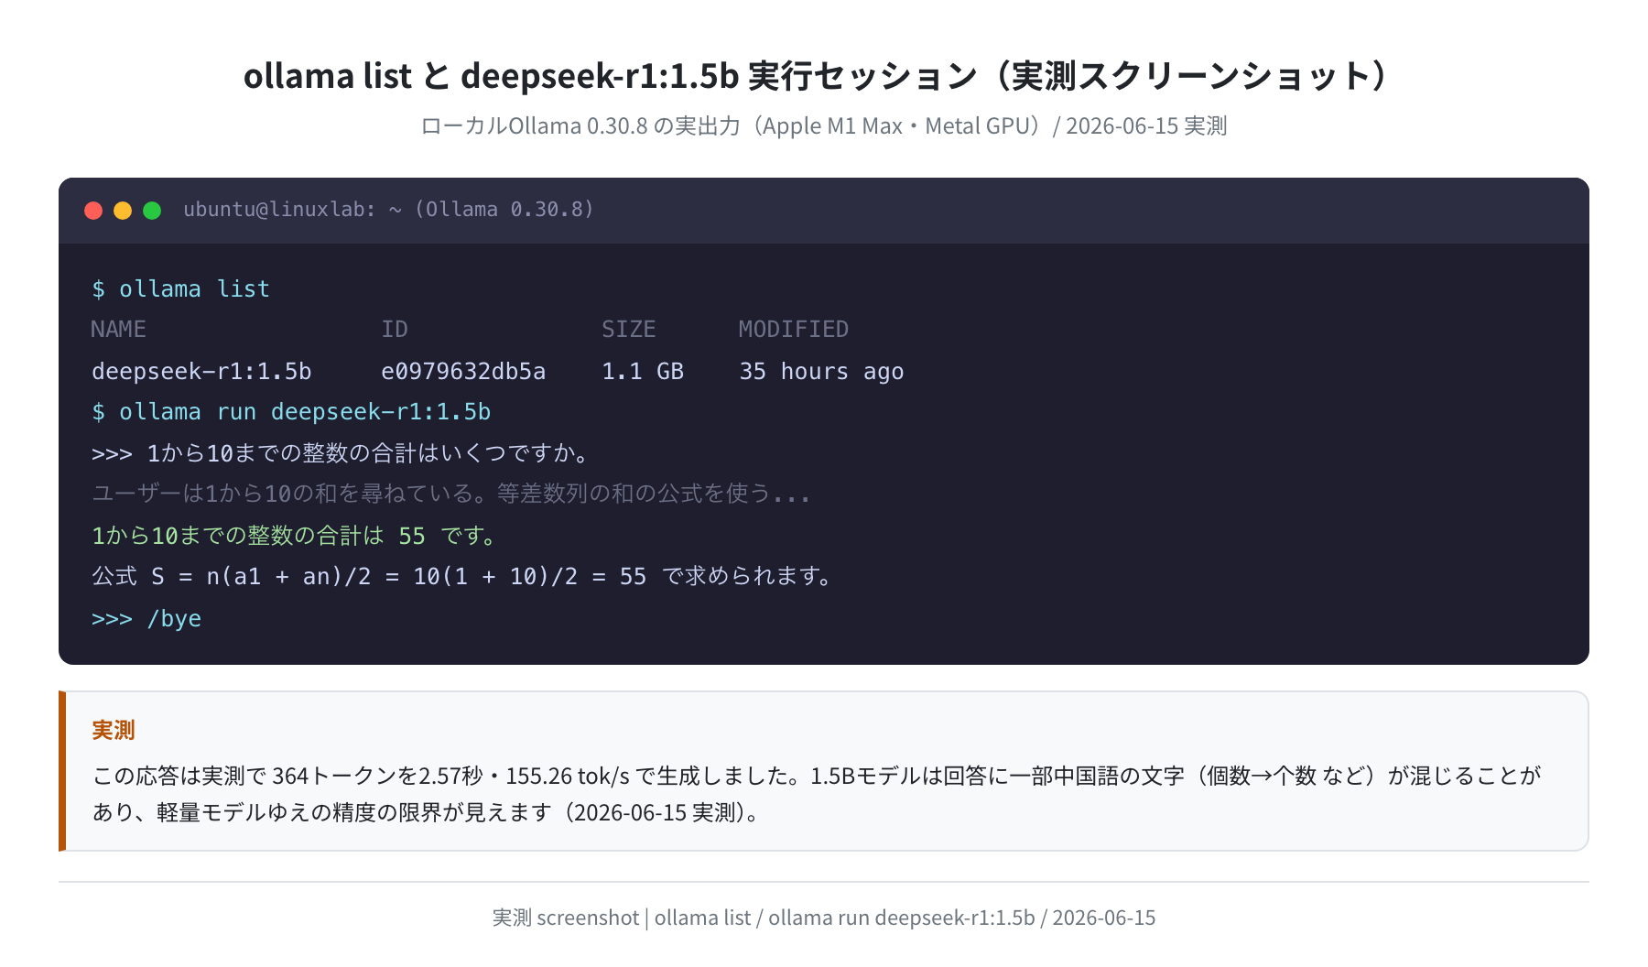
Task: Click the formula line starting 公式 S =
Action: [463, 577]
